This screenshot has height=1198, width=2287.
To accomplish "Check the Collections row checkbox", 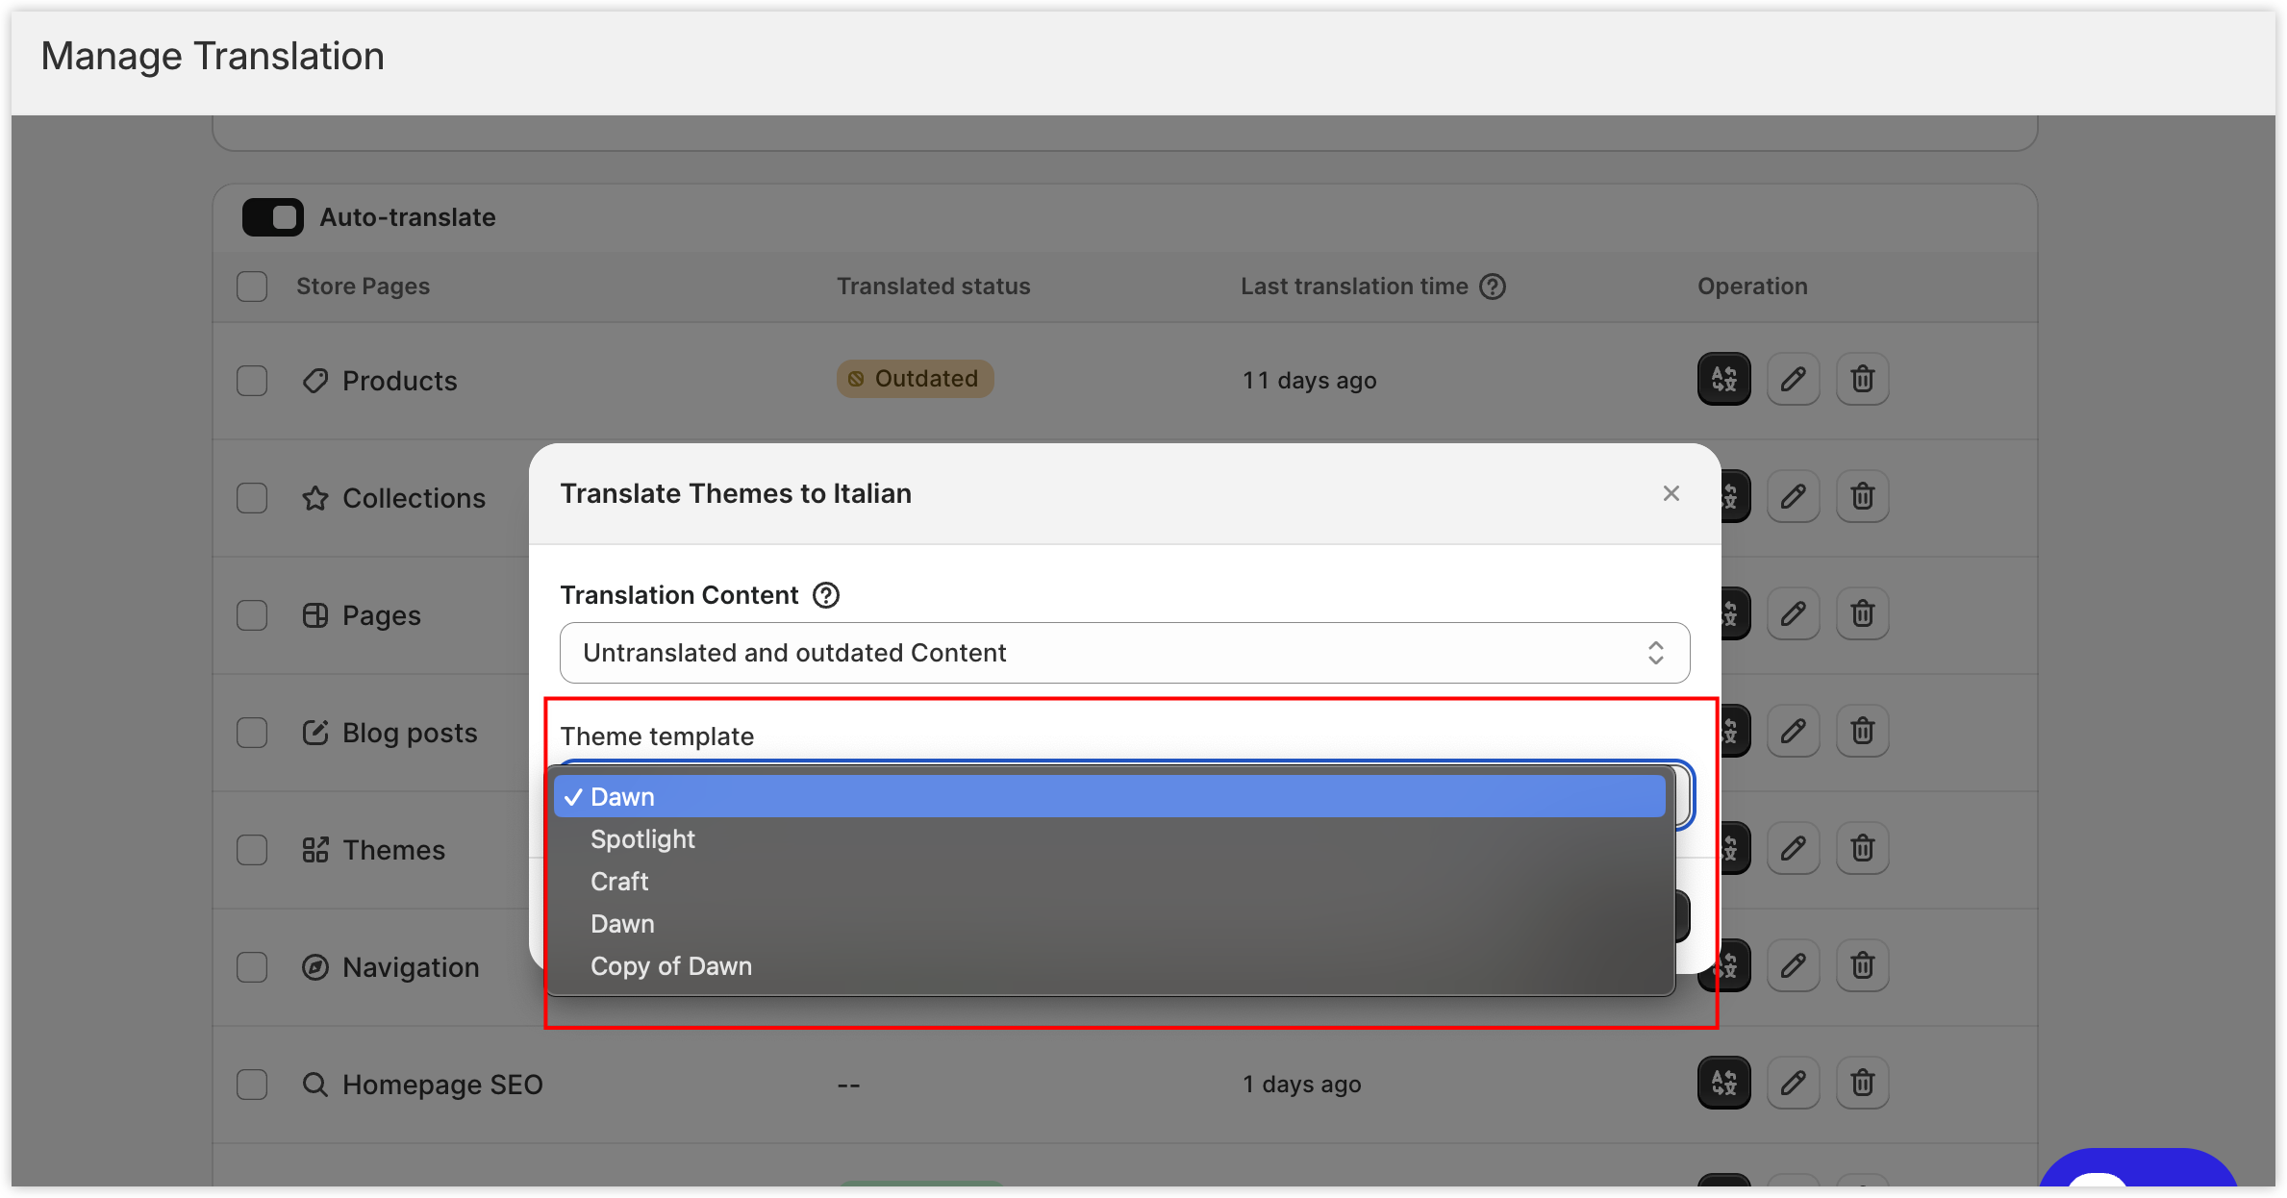I will [252, 498].
